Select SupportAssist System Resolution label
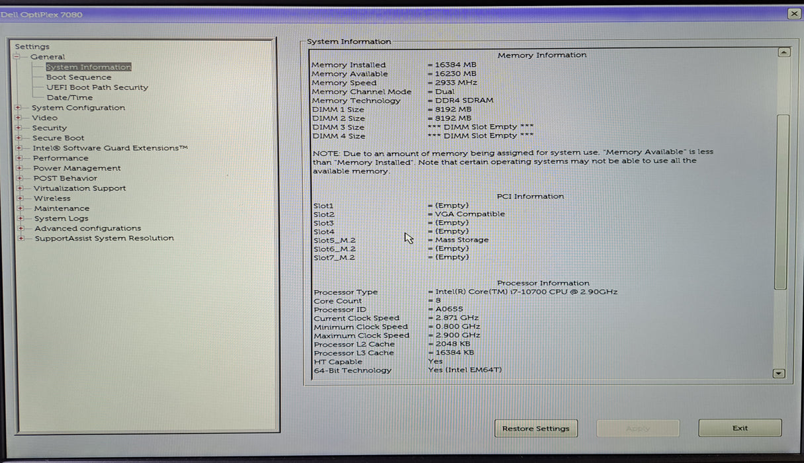804x463 pixels. 104,238
